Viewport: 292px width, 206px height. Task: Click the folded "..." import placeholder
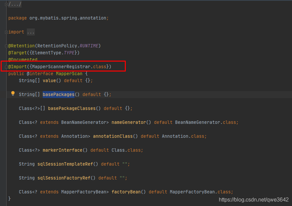(30, 32)
